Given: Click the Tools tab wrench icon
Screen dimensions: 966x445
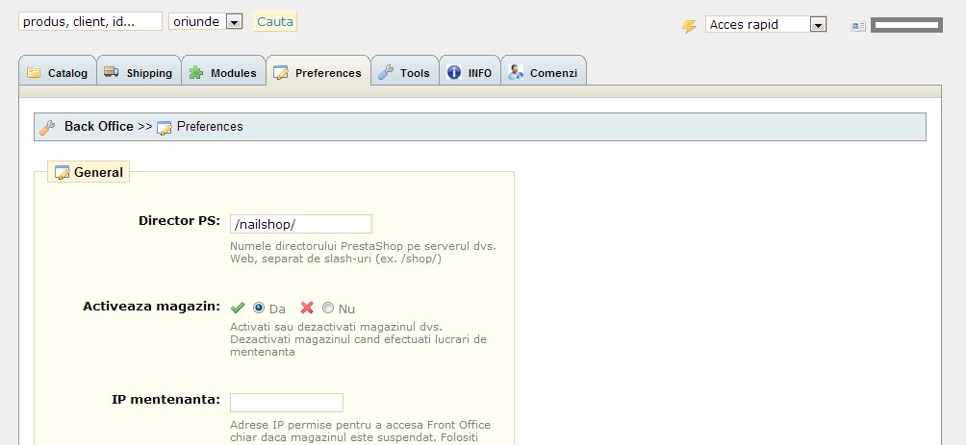Looking at the screenshot, I should tap(386, 72).
